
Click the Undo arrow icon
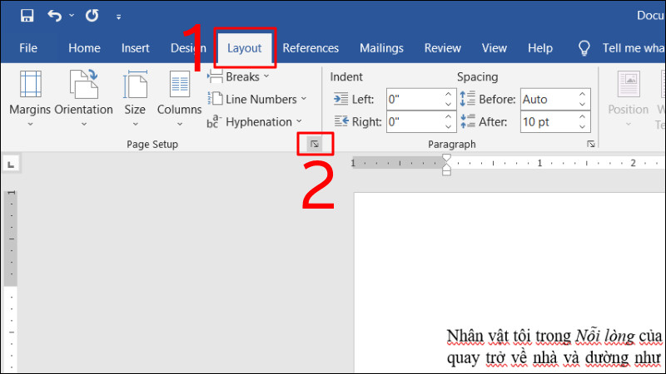(x=55, y=16)
